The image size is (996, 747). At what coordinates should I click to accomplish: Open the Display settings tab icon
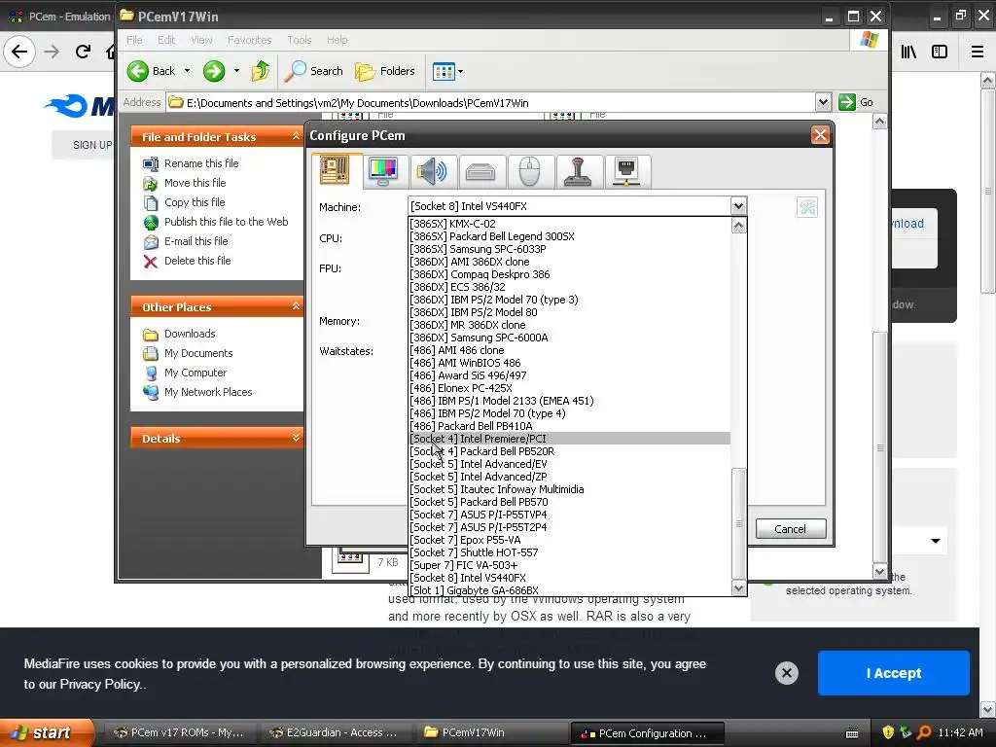pos(383,171)
